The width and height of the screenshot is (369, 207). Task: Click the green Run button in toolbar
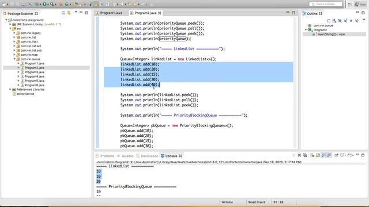(x=44, y=4)
